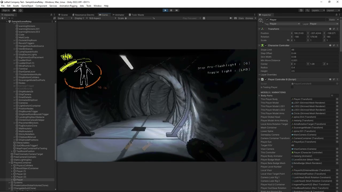Toggle the Static checkbox
Viewport: 342px width, 192px height.
pos(327,19)
